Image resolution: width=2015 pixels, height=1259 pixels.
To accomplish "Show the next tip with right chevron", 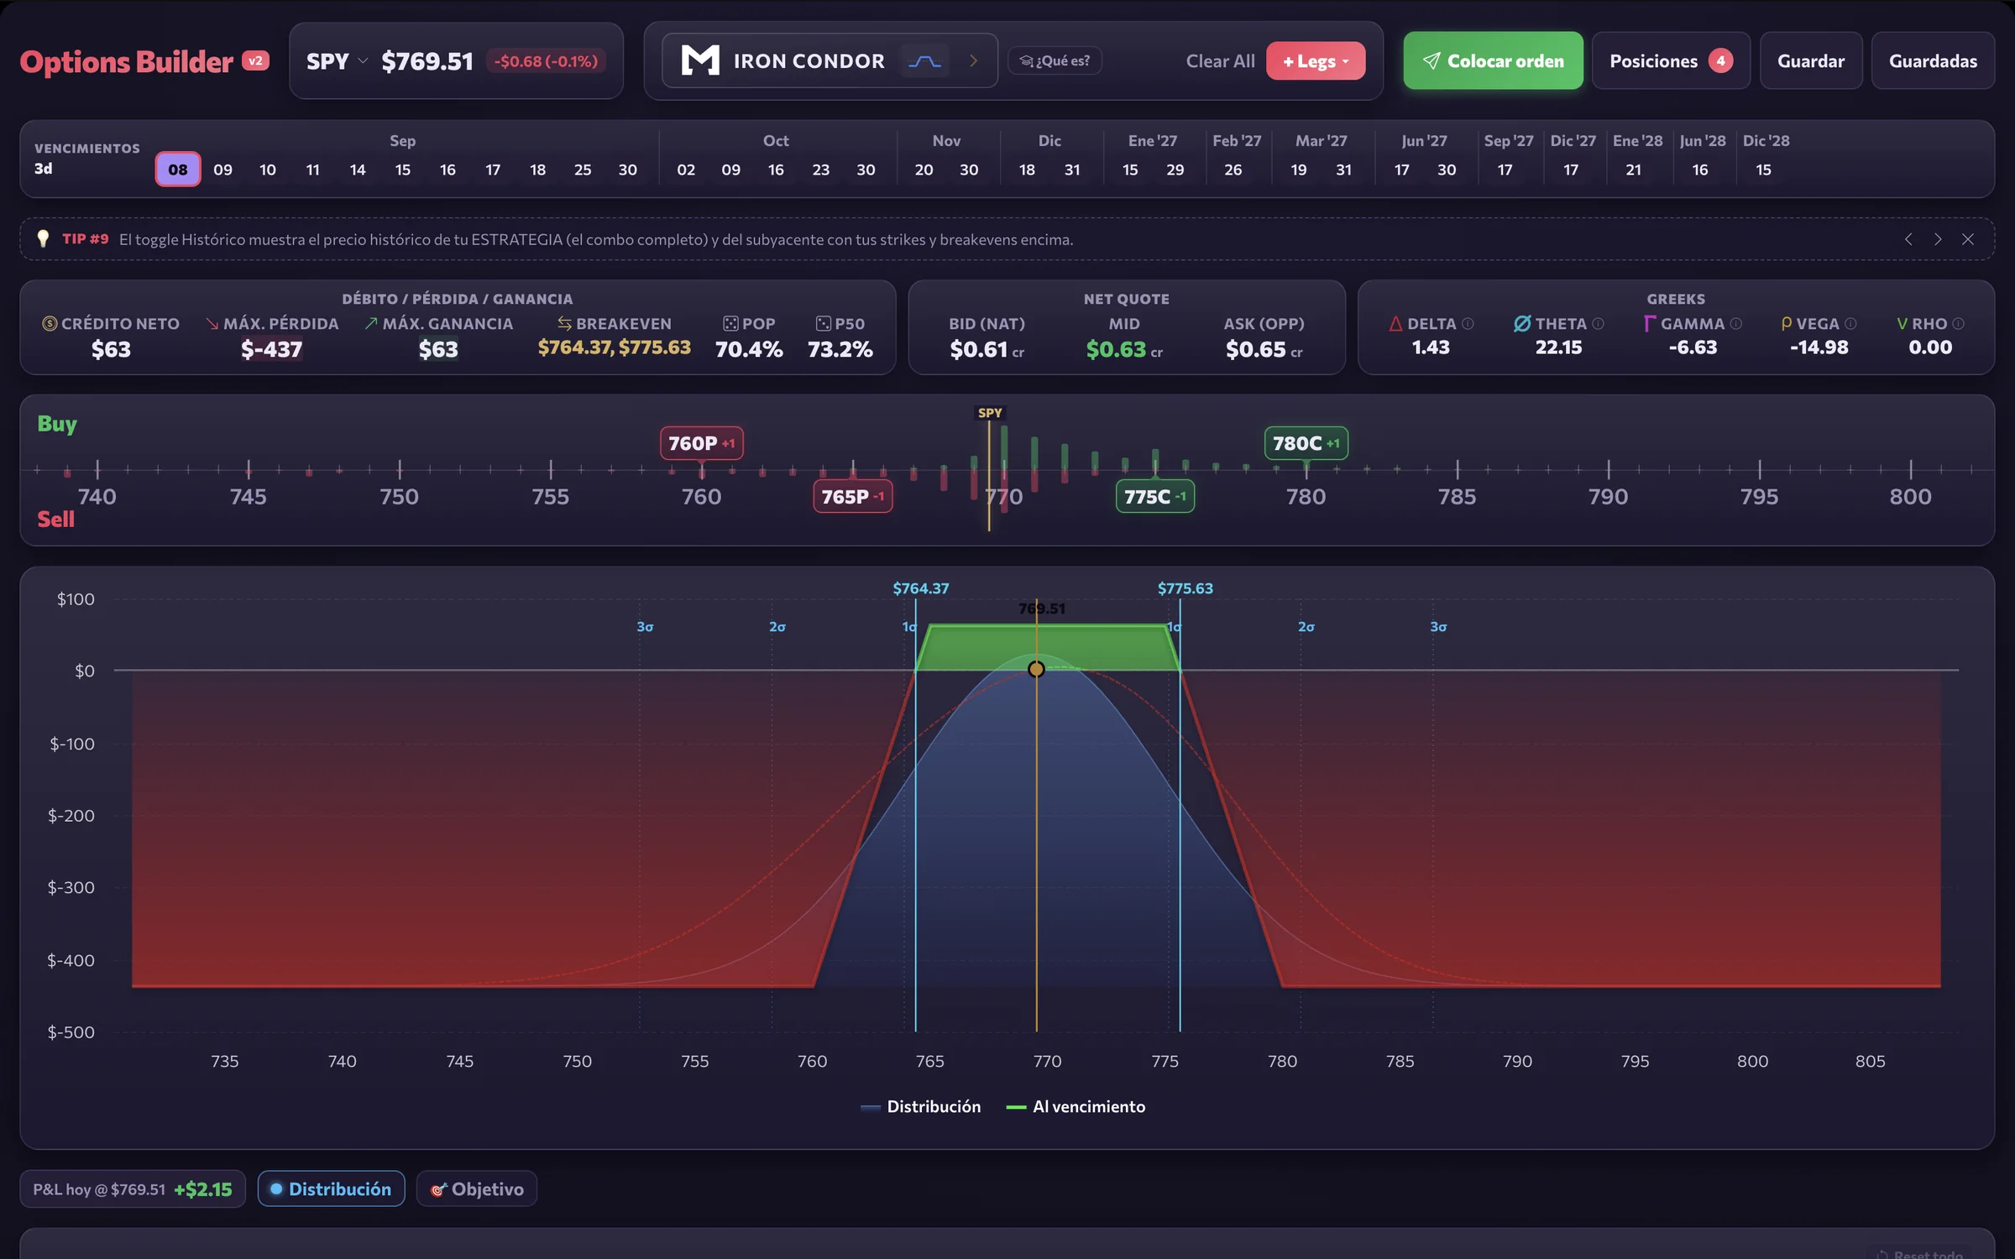I will point(1938,239).
